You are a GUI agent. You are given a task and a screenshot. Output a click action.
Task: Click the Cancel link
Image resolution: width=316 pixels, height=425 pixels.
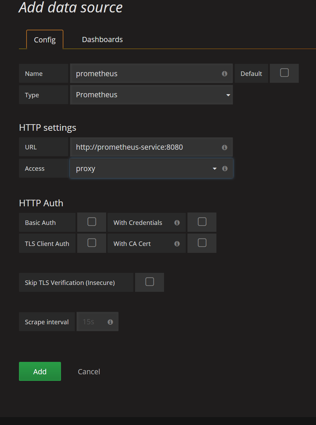(x=89, y=372)
